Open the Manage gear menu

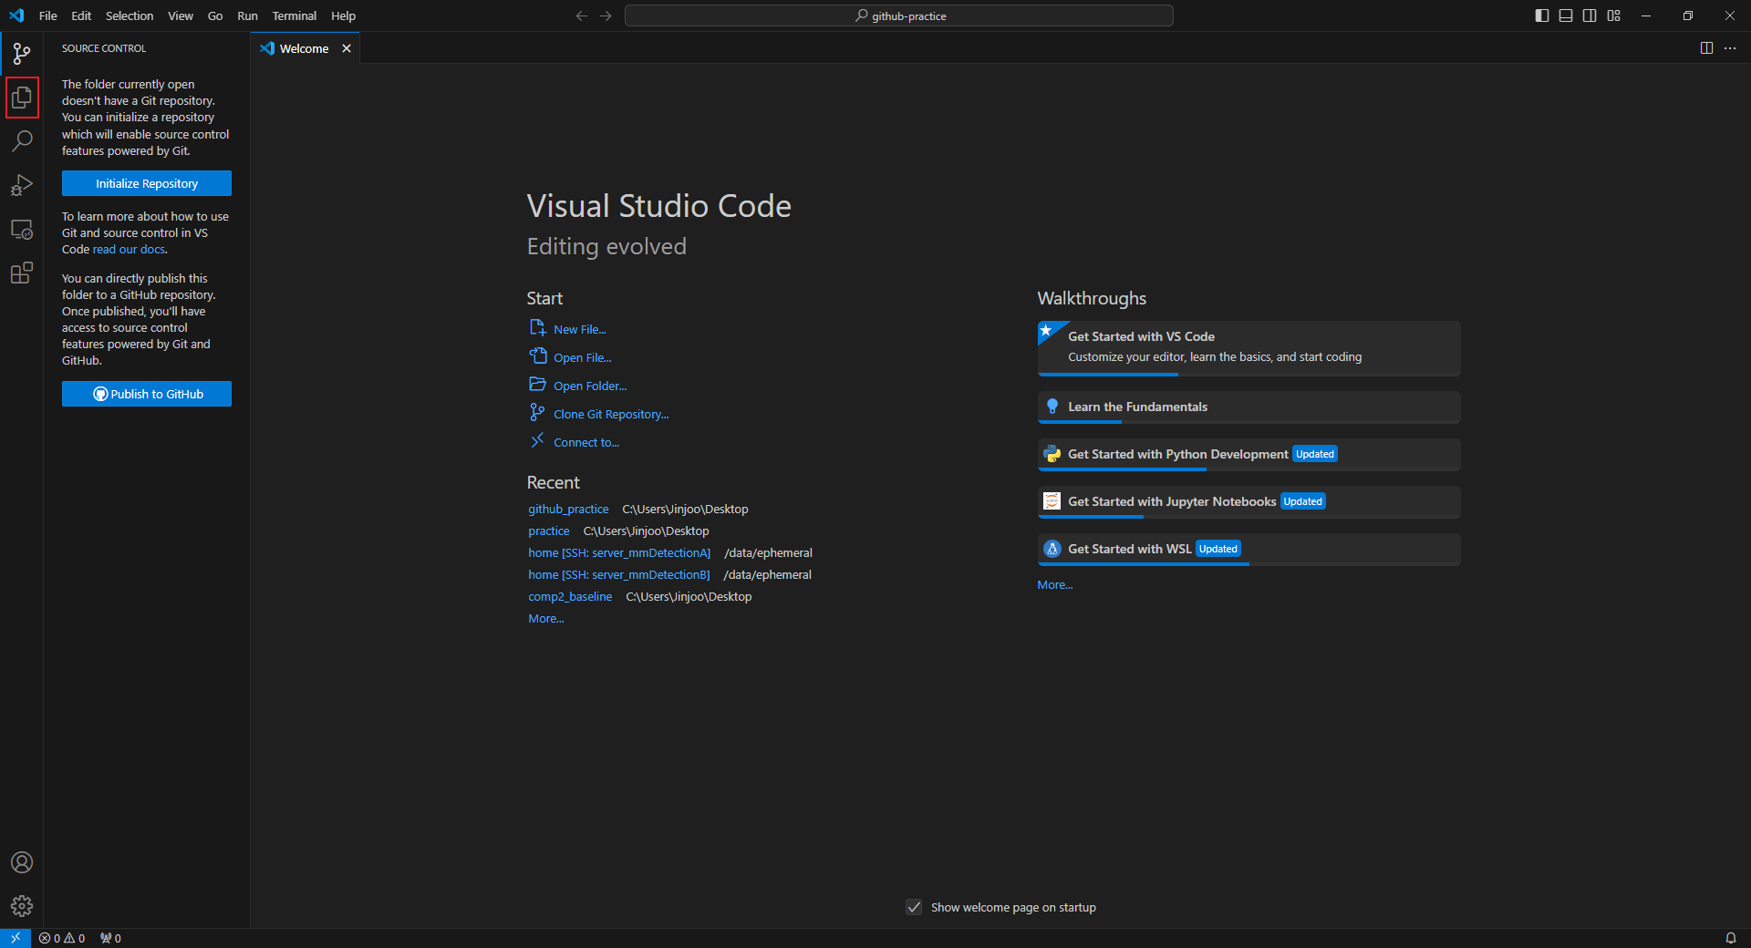coord(22,906)
